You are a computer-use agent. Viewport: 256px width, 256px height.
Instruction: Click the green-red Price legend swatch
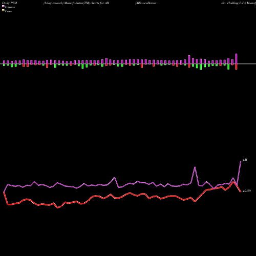tap(3, 10)
